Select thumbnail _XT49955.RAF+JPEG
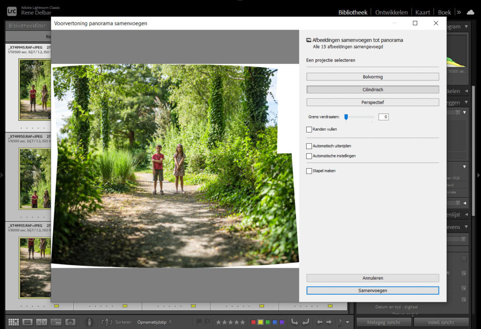Screen dimensions: 481x329 [x=35, y=267]
